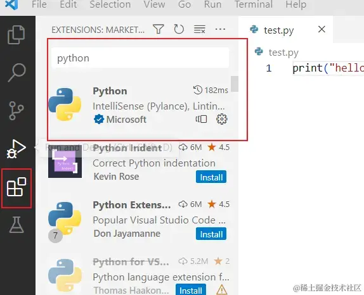The height and width of the screenshot is (295, 364).
Task: Open extensions panel more actions menu
Action: [x=220, y=29]
